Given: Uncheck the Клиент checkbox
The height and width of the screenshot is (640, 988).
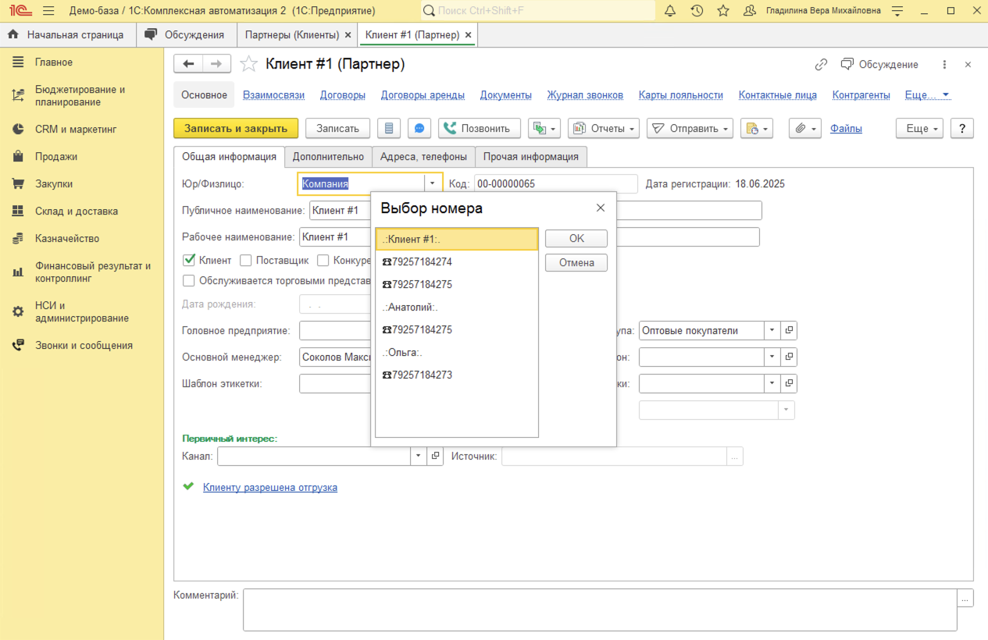Looking at the screenshot, I should 189,261.
